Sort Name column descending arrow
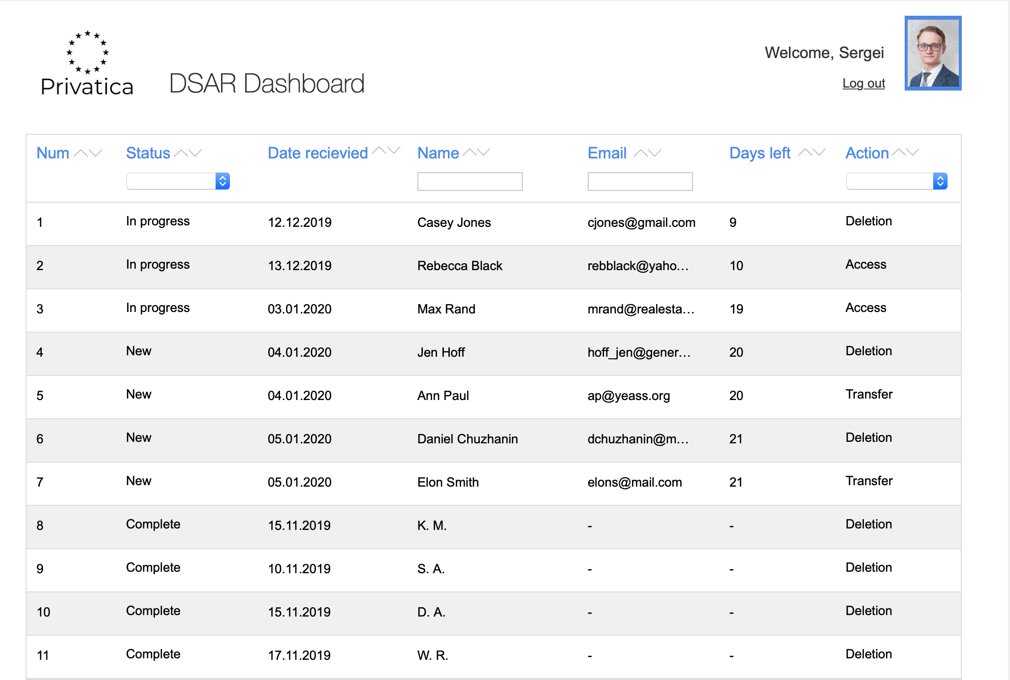 click(x=484, y=153)
